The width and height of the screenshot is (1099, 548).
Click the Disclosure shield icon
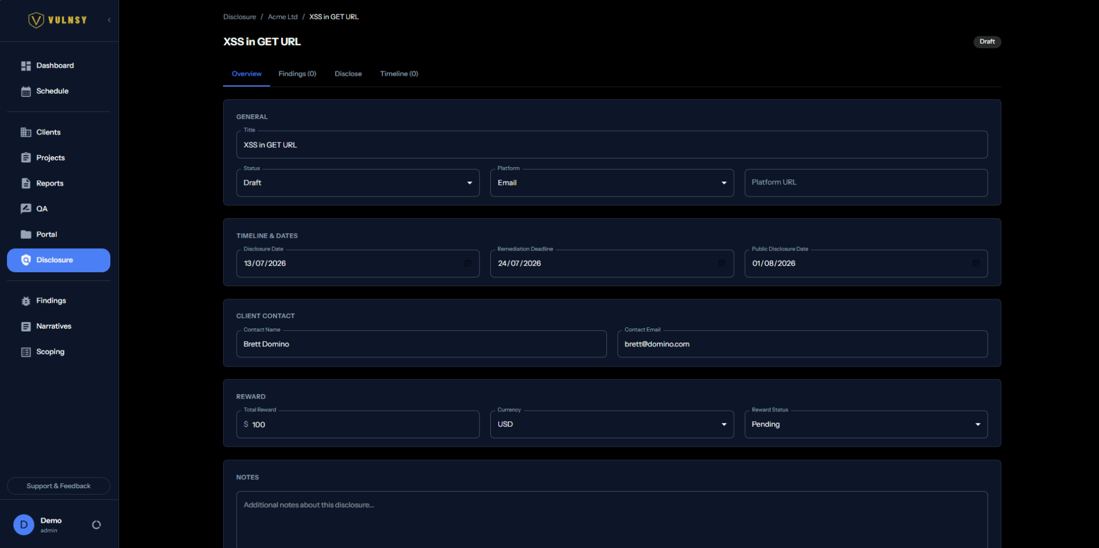click(x=26, y=260)
